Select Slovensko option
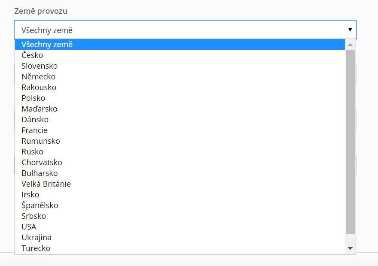Viewport: 378px width, 266px height. click(x=180, y=66)
